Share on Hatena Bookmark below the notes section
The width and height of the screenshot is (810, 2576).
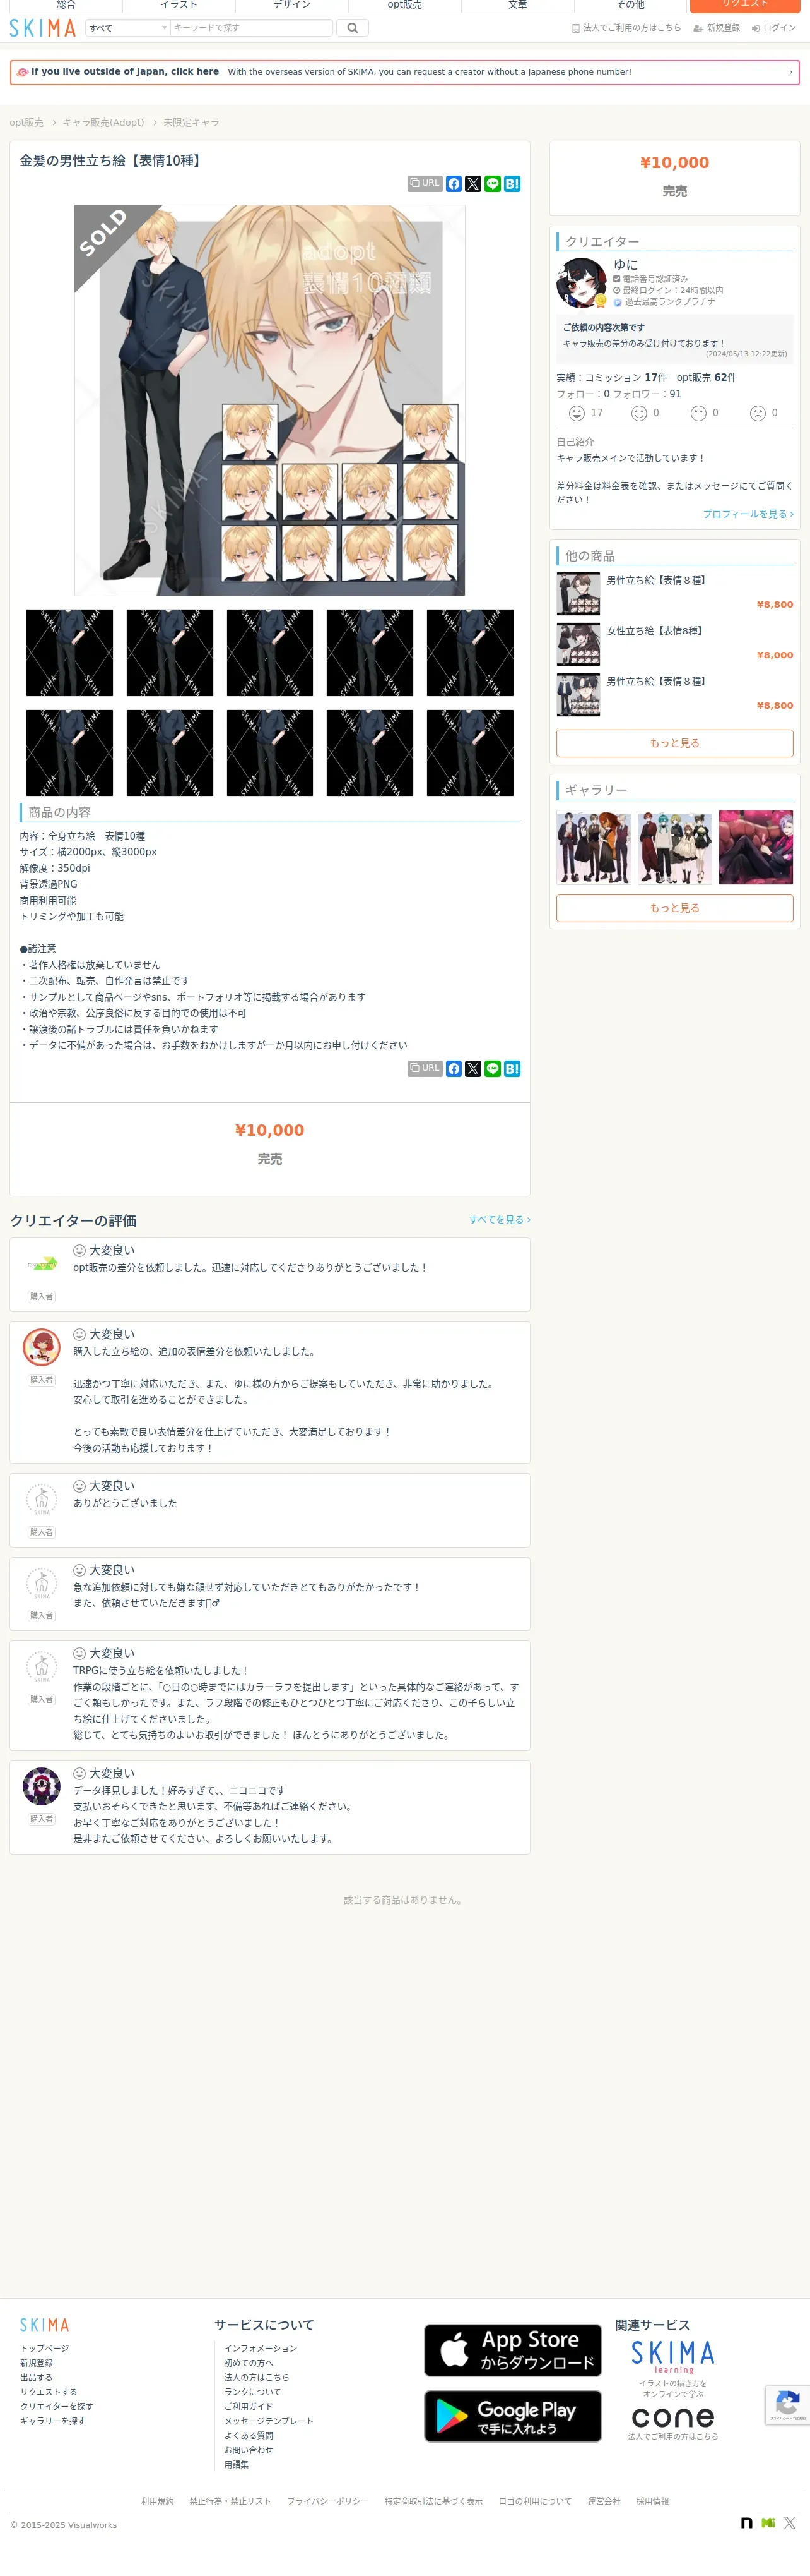(512, 1069)
